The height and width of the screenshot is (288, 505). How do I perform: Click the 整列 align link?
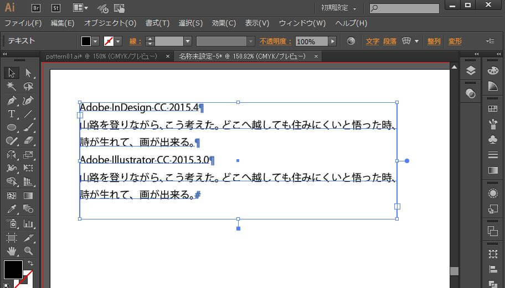pos(434,41)
